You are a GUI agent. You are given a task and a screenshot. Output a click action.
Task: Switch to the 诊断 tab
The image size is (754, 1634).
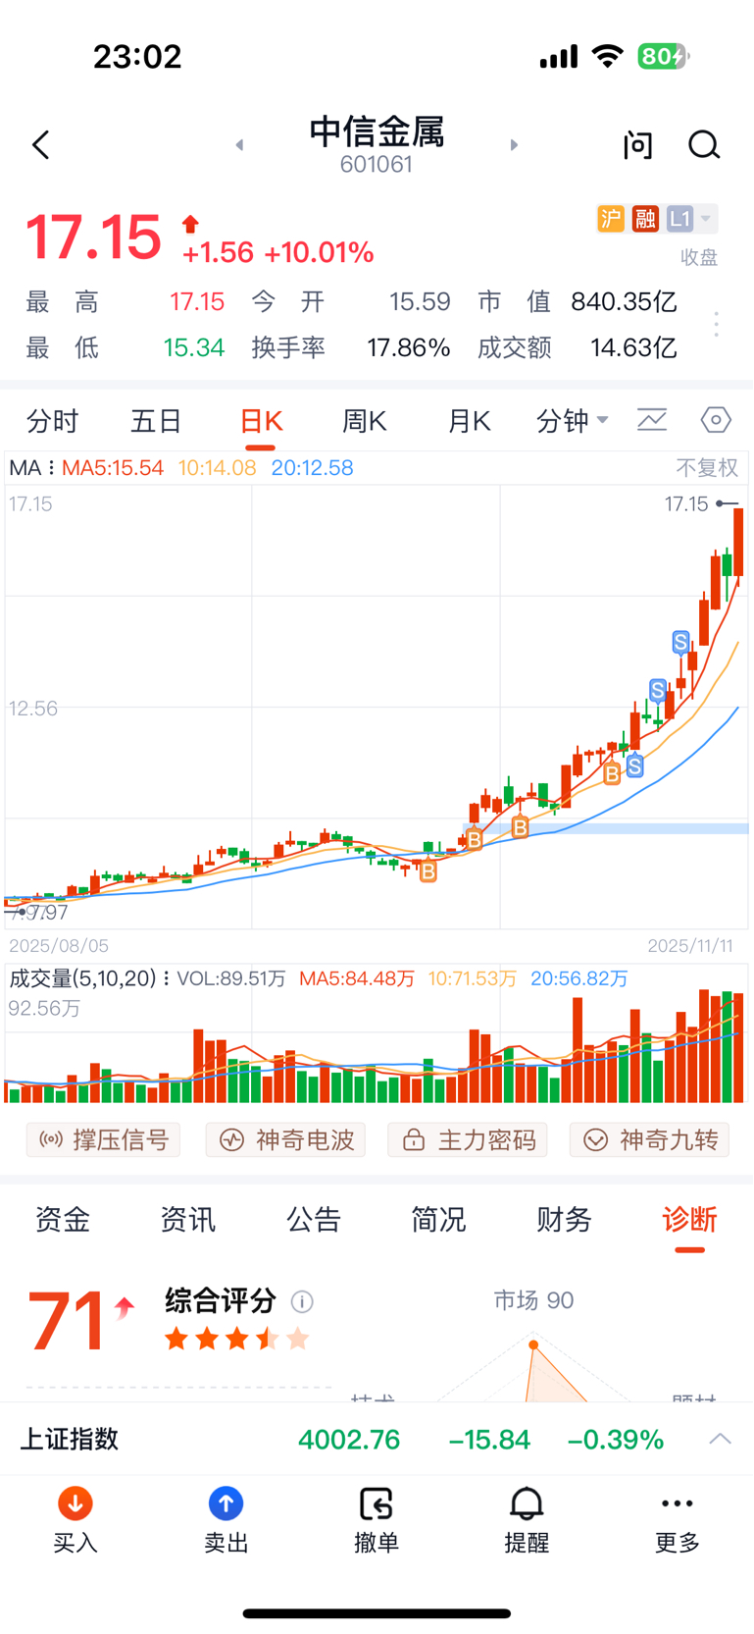(689, 1220)
